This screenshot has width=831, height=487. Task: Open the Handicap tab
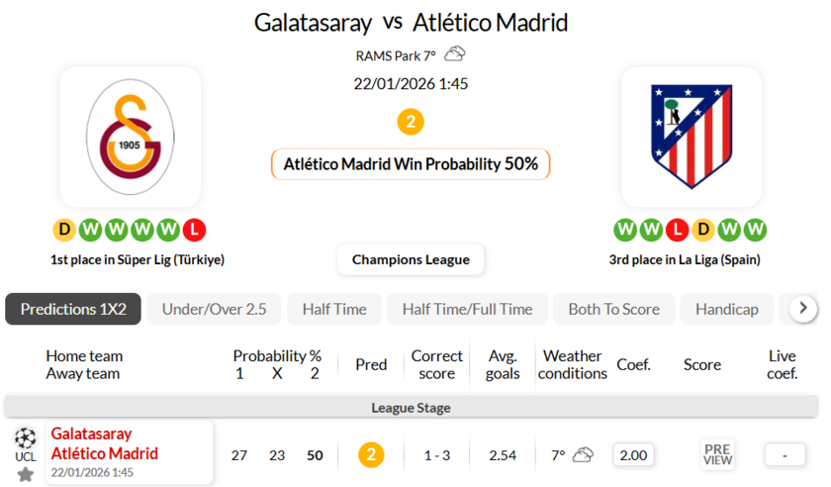[x=726, y=309]
